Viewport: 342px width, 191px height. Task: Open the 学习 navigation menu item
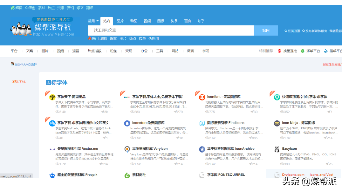[206, 51]
